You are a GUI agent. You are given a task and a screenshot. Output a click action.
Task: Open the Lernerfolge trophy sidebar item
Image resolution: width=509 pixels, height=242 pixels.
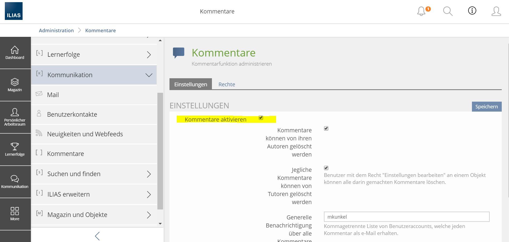point(15,150)
